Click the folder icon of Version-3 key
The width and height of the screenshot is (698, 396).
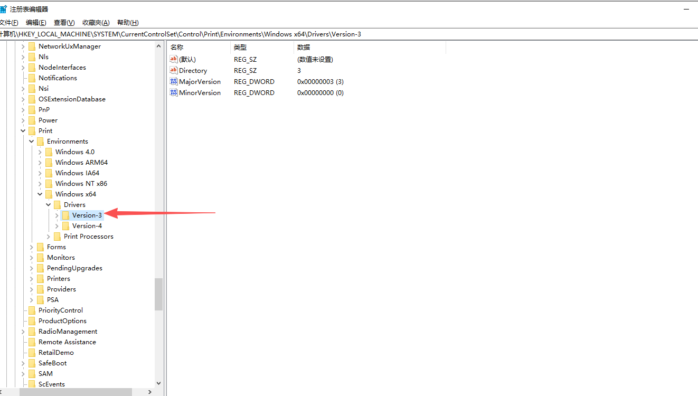(67, 215)
